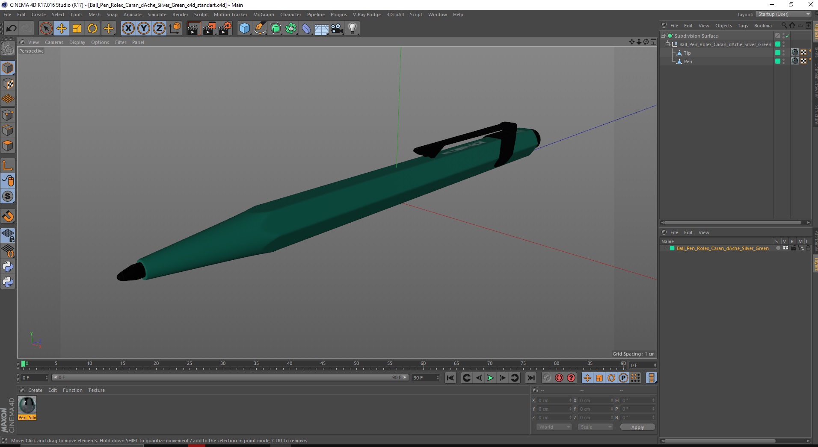Open Object Manager Tags menu
Image resolution: width=818 pixels, height=447 pixels.
pos(743,26)
